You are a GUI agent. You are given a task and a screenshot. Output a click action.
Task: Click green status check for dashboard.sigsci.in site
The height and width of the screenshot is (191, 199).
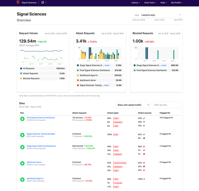click(22, 179)
